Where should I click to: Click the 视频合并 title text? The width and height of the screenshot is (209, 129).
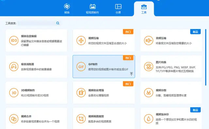coord(26,117)
